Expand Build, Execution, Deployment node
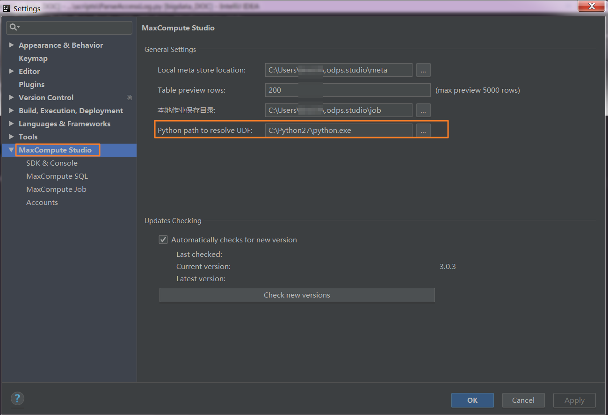The width and height of the screenshot is (608, 415). pos(11,110)
